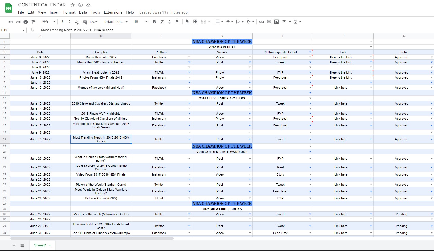
Task: Add a new sheet with plus button
Action: click(14, 245)
